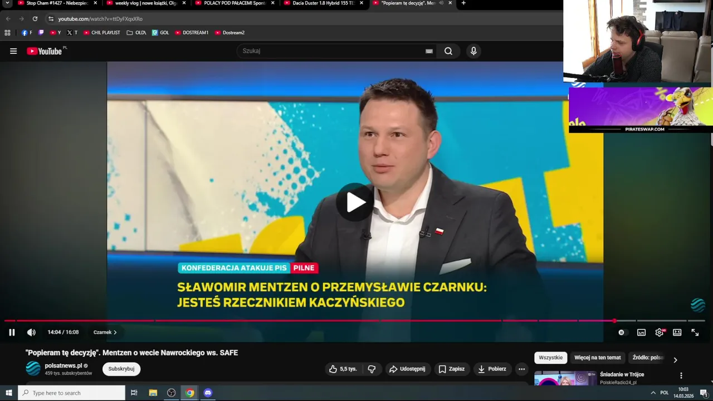Click the taskbar "Type here to search" box
This screenshot has height=401, width=713.
point(72,393)
